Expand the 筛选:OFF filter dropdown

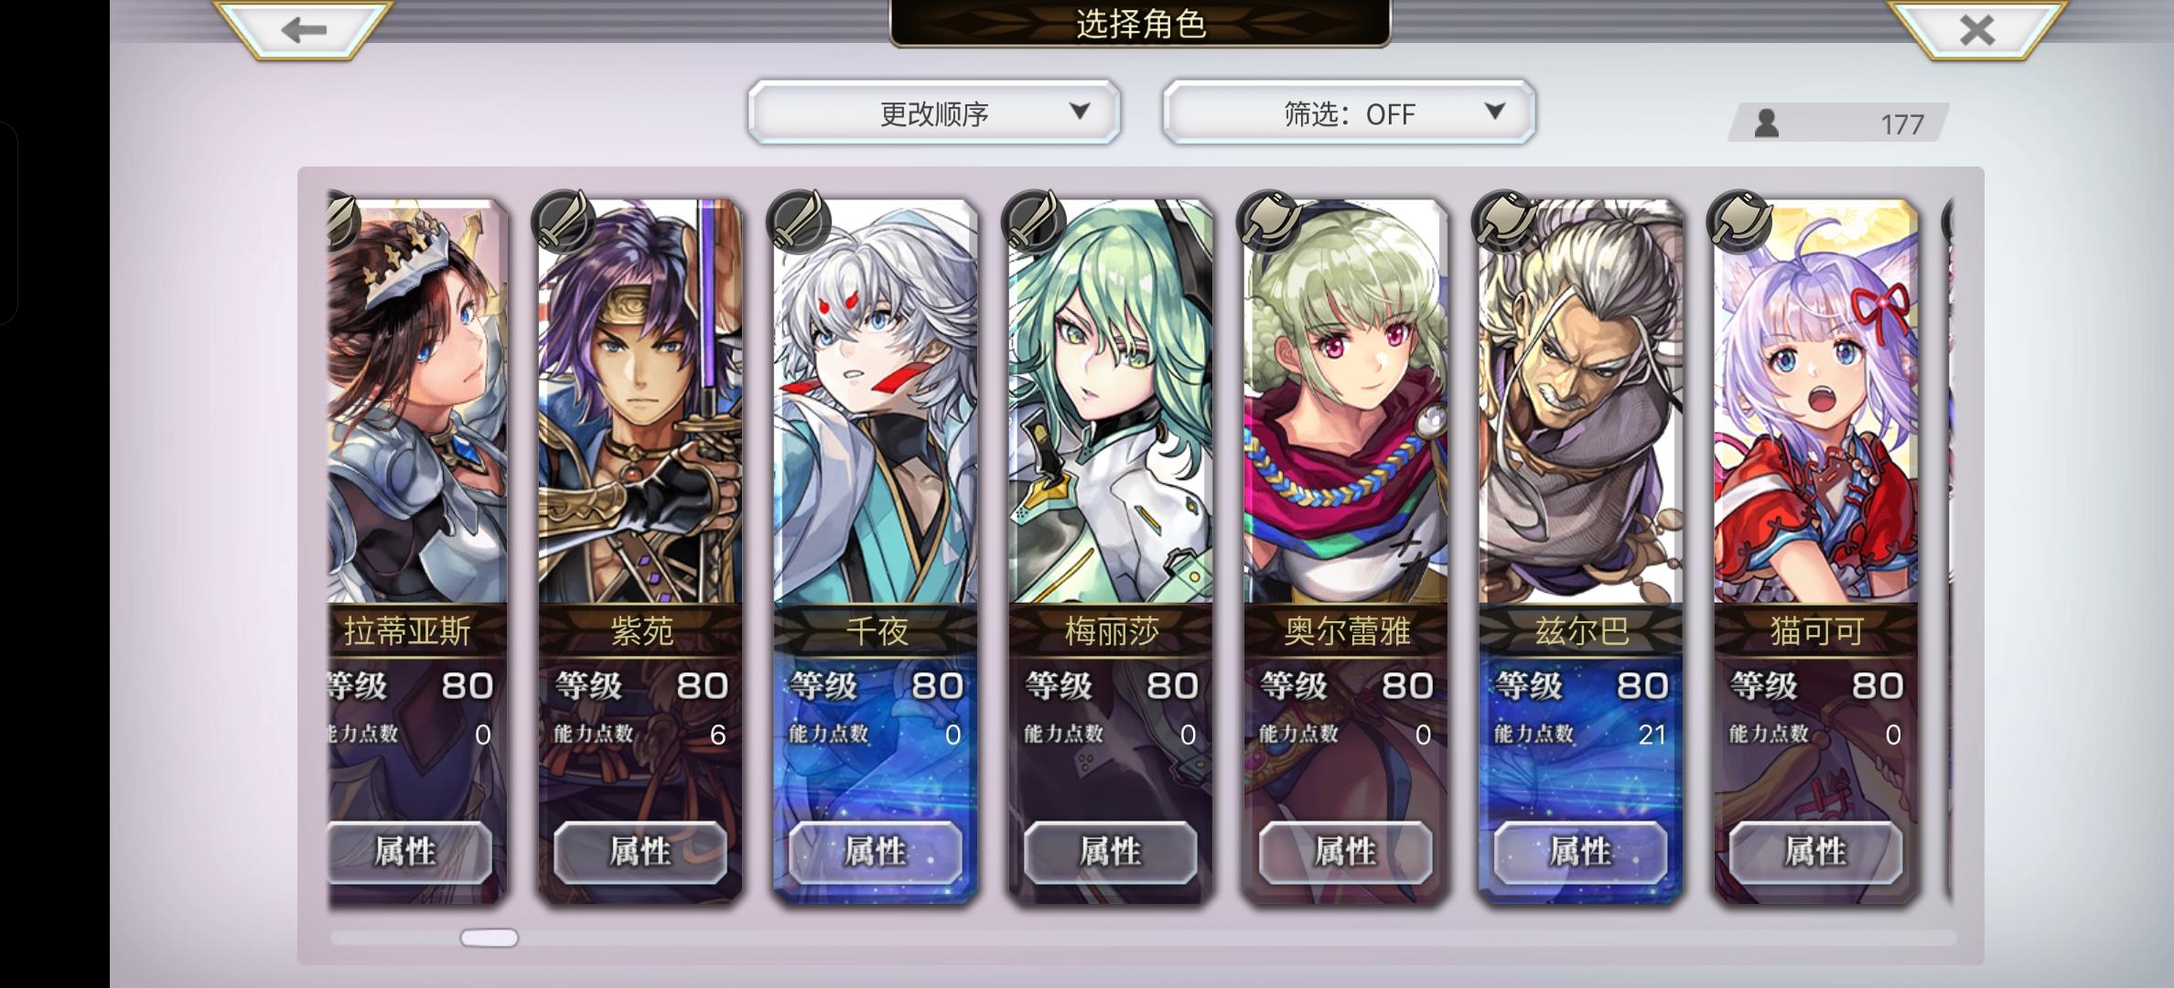[x=1349, y=112]
